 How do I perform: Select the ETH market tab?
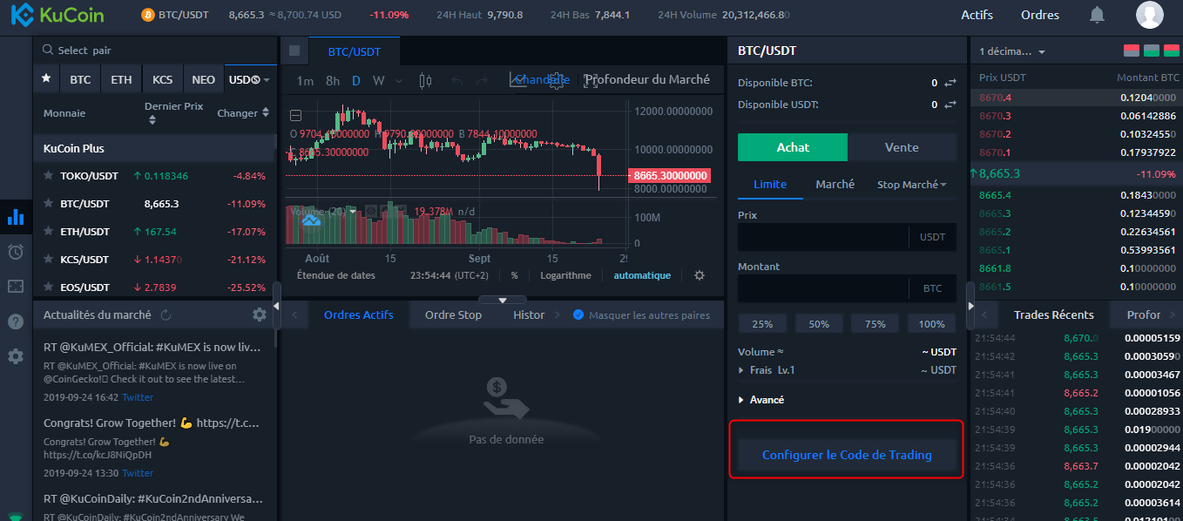click(x=121, y=79)
